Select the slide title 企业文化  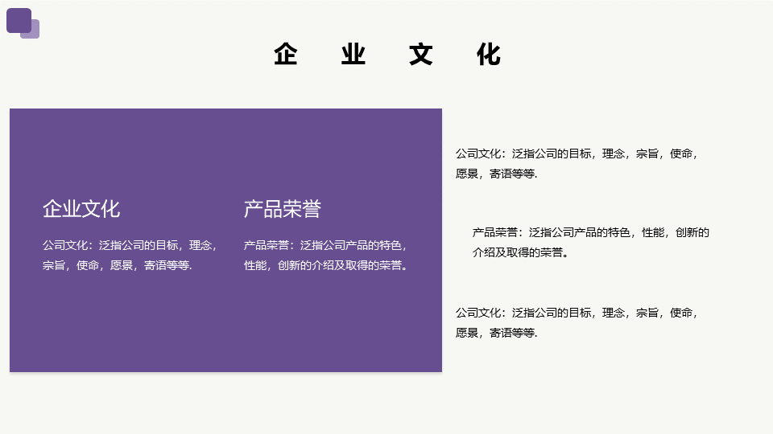pyautogui.click(x=387, y=54)
